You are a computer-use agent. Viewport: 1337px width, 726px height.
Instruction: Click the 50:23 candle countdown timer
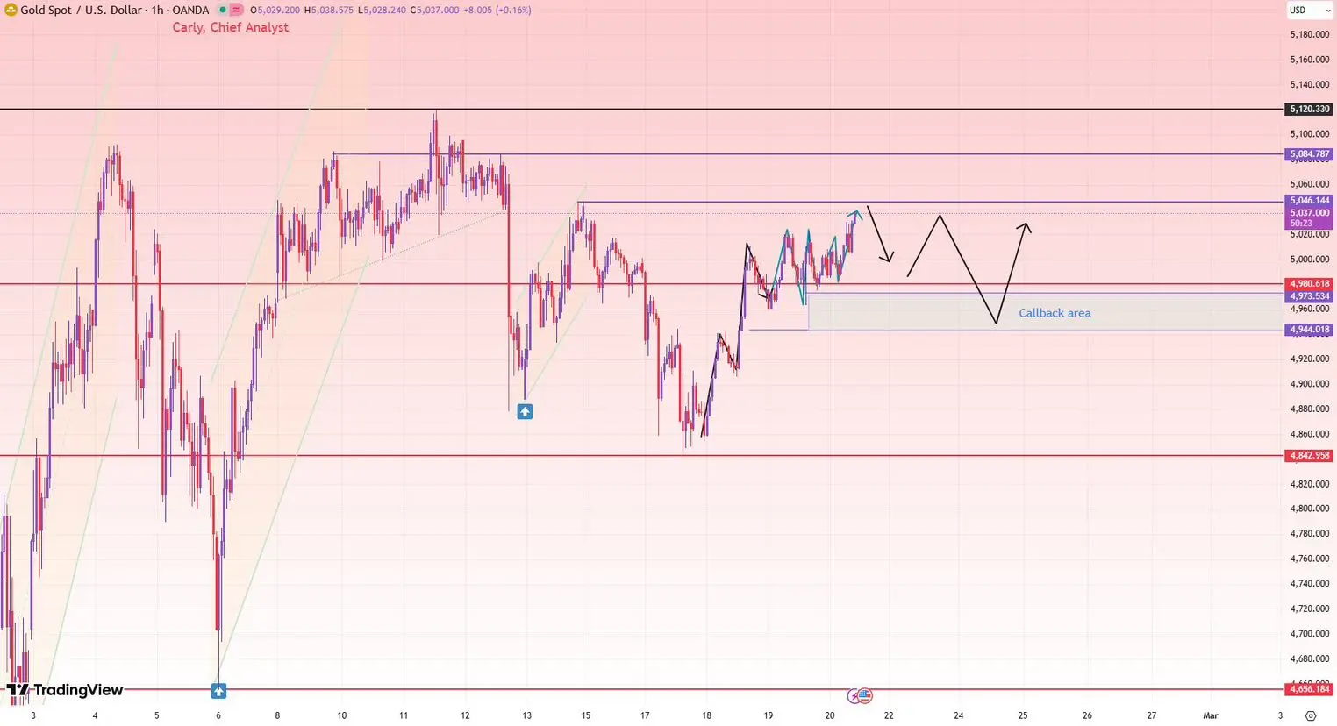tap(1301, 224)
